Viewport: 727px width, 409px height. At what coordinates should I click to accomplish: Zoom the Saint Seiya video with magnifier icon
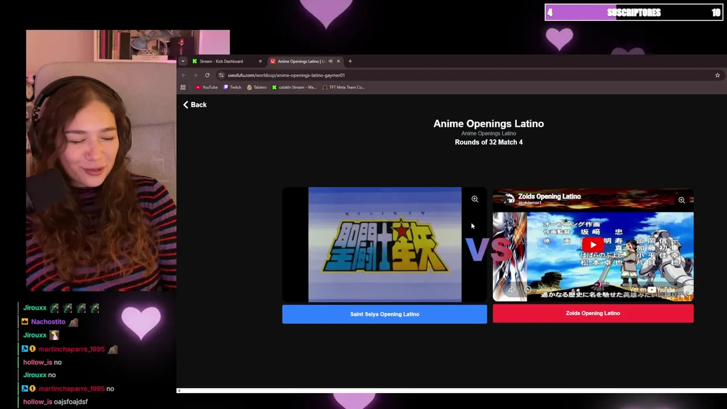475,199
